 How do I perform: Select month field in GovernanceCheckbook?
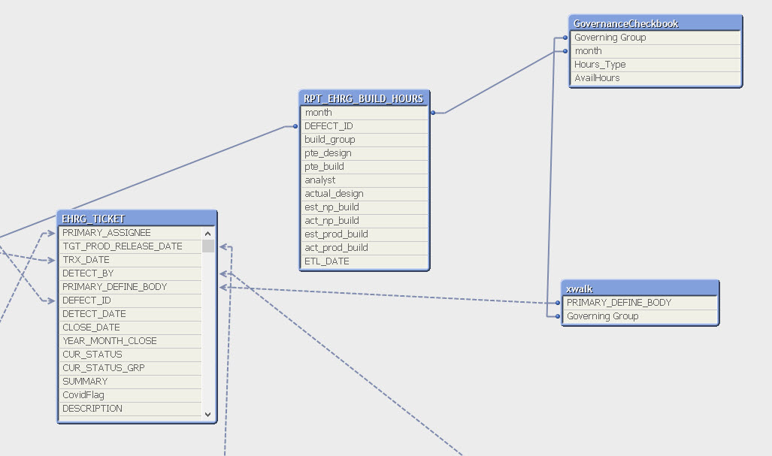(x=655, y=51)
